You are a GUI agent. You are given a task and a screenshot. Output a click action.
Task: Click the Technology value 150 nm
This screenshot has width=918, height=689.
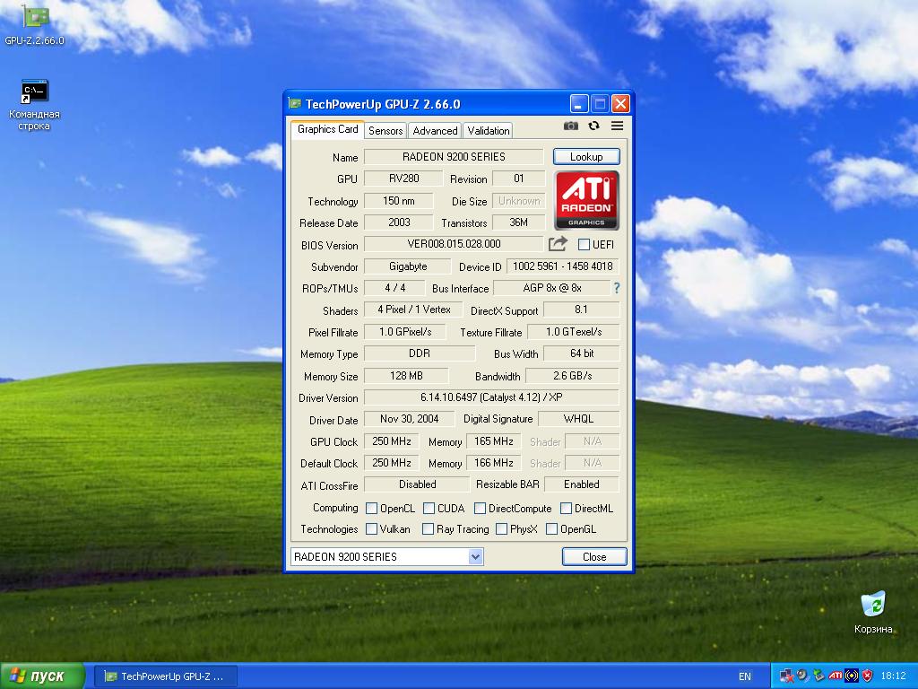pyautogui.click(x=399, y=201)
